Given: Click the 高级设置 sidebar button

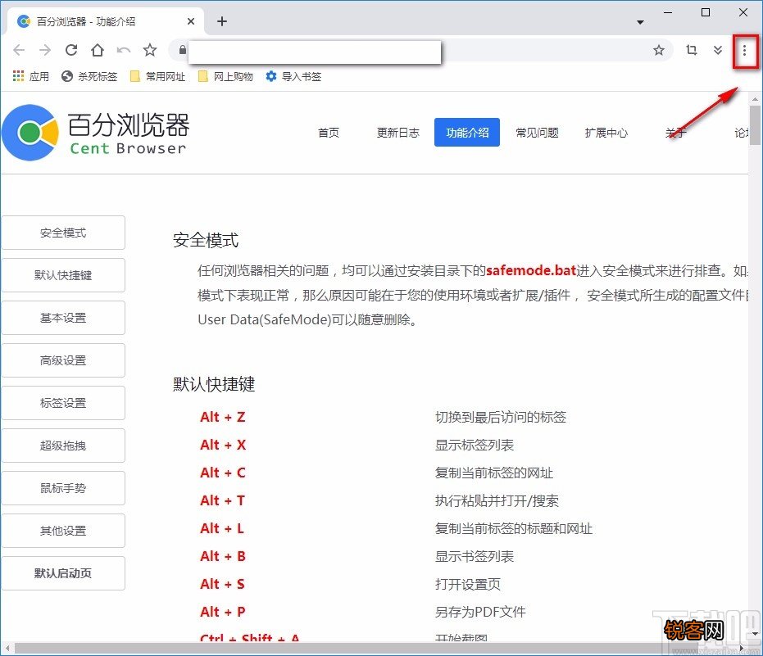Looking at the screenshot, I should coord(63,360).
